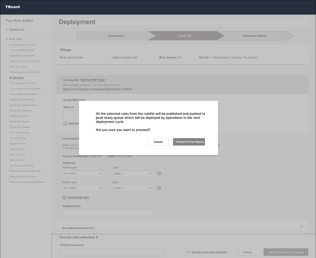Click the Publish Comments input field
Screen dimensions: 316x258
point(111,252)
